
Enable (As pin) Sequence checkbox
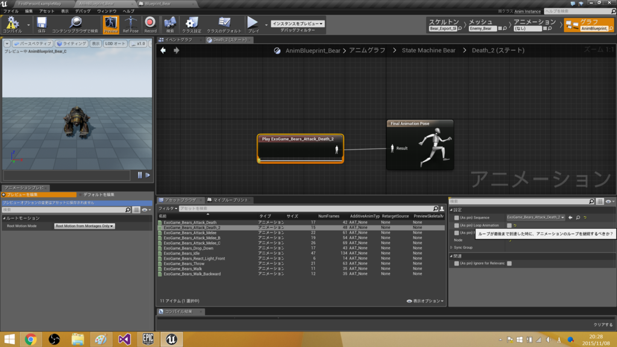pos(457,217)
